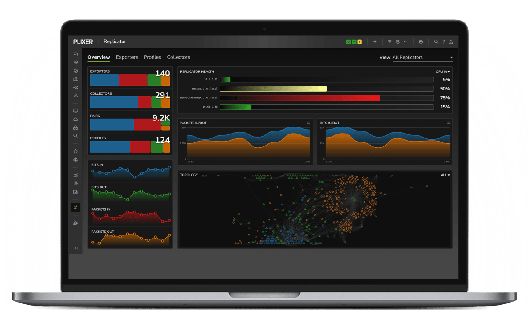Select the highlighted Replicator arrows icon in sidebar
Image resolution: width=529 pixels, height=310 pixels.
pos(75,207)
